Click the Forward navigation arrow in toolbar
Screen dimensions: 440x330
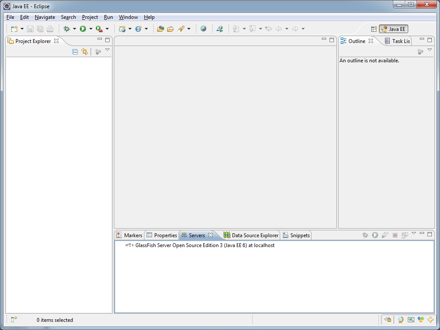tap(295, 29)
